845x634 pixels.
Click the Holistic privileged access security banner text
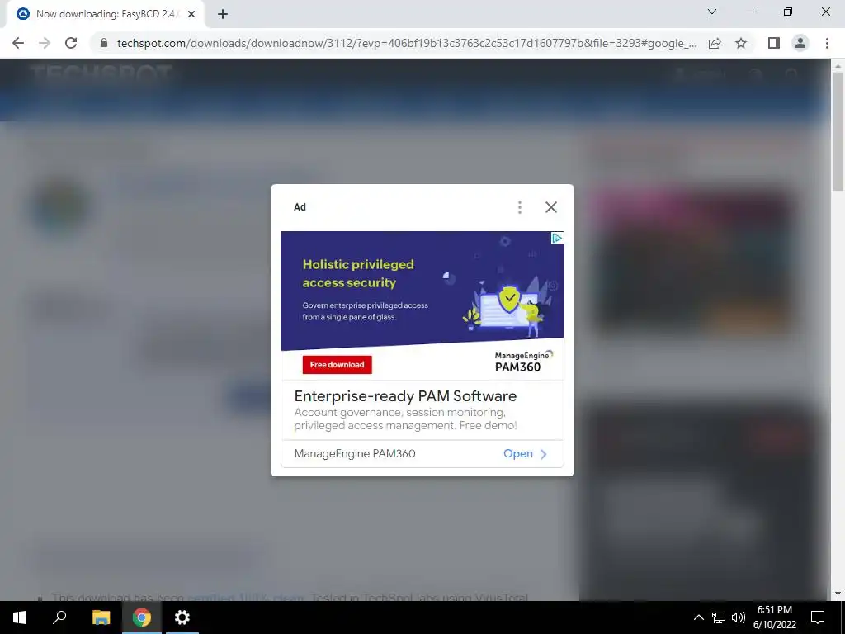[358, 273]
